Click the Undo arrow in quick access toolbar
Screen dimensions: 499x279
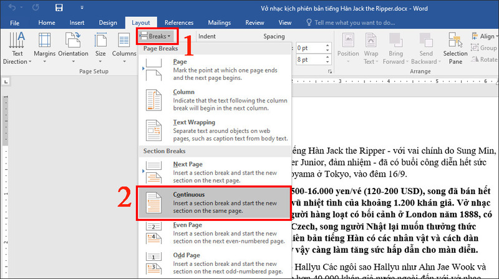point(13,8)
